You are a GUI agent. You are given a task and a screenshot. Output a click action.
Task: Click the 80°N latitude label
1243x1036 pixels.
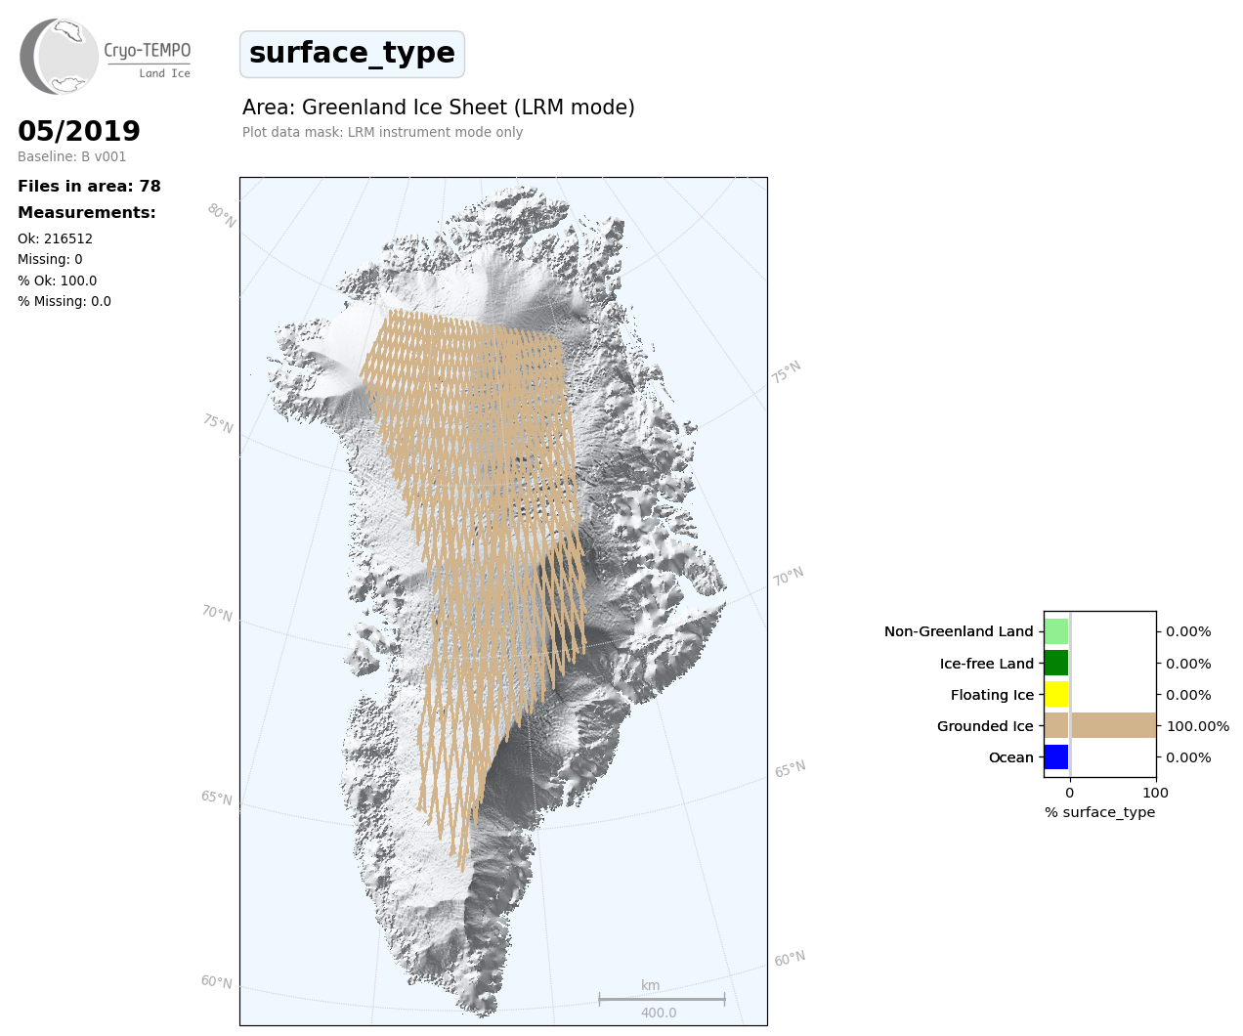(222, 215)
